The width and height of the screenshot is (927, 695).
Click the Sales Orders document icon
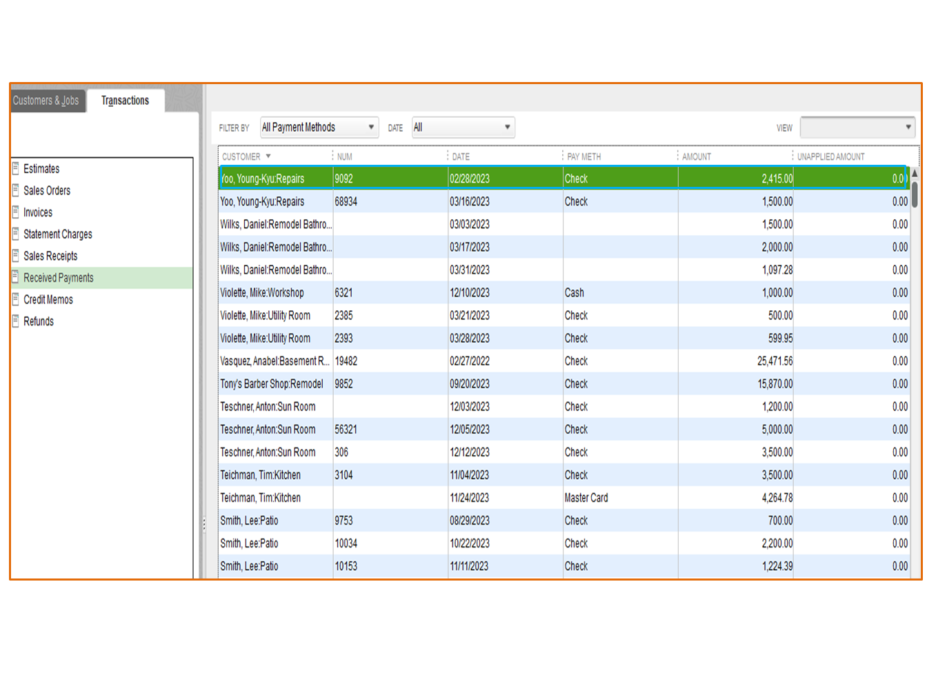click(15, 190)
